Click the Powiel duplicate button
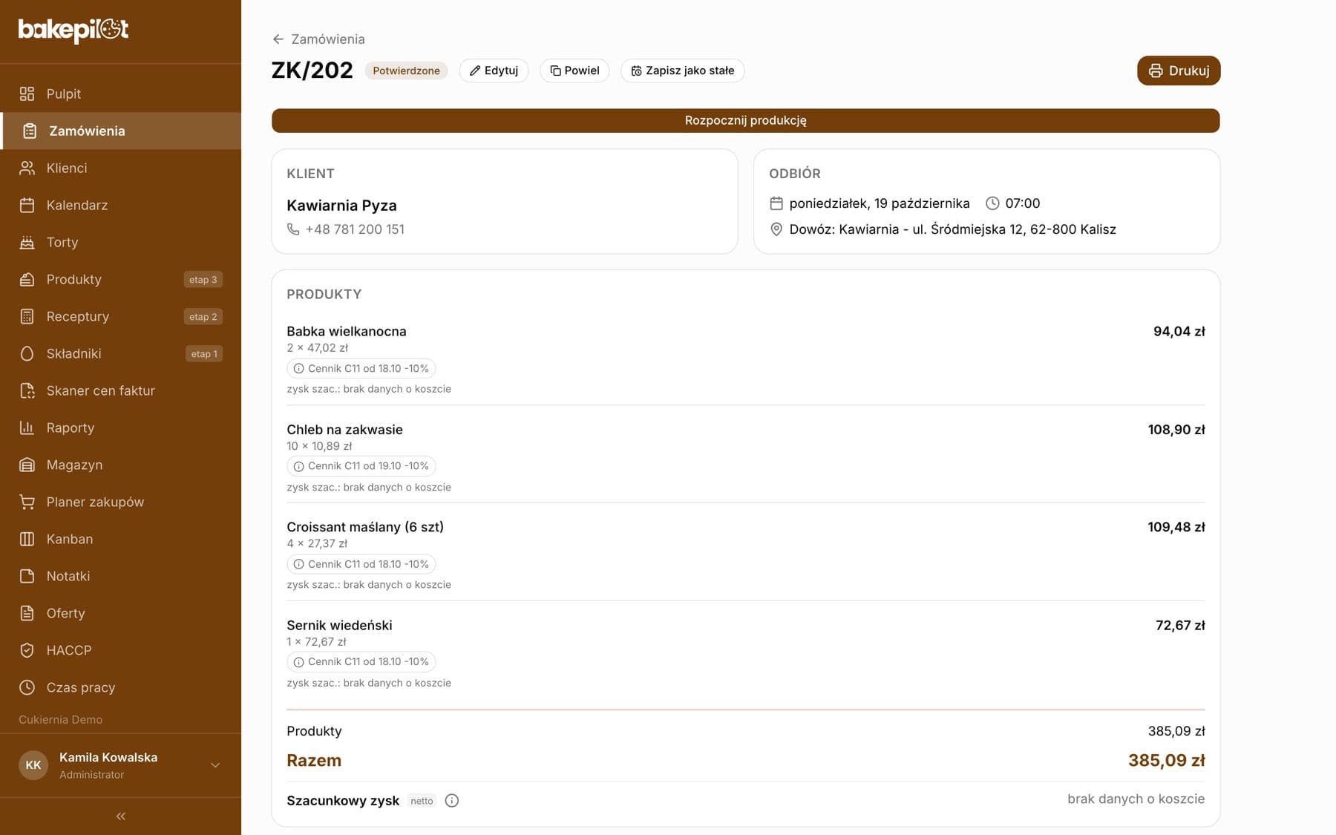The height and width of the screenshot is (835, 1336). [574, 71]
